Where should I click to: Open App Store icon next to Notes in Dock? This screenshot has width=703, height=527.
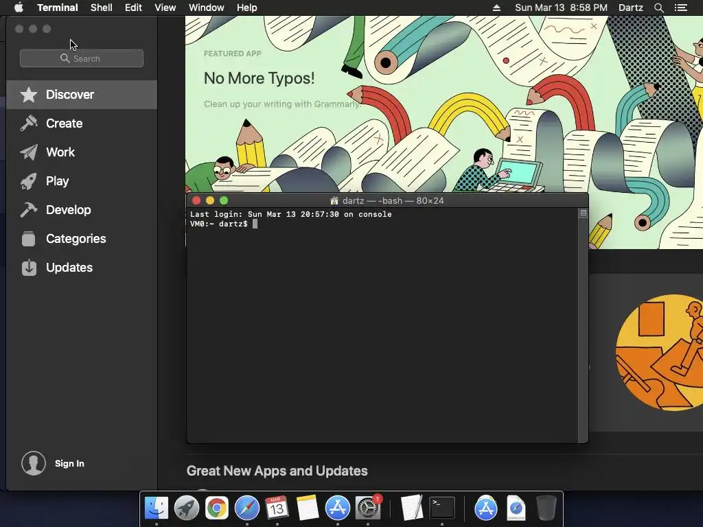(337, 508)
